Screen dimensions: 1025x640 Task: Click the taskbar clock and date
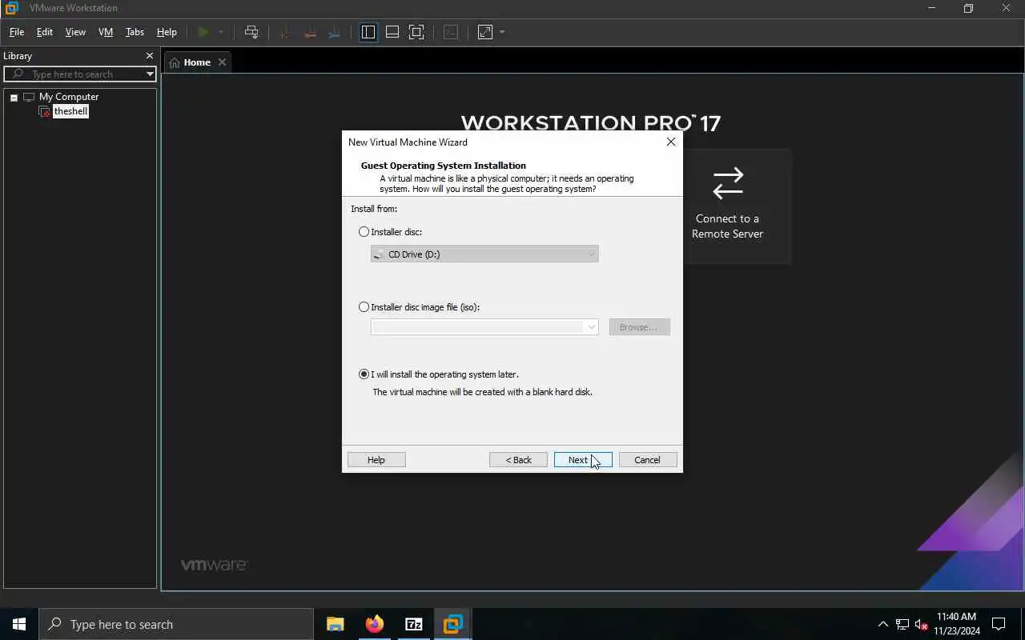957,624
